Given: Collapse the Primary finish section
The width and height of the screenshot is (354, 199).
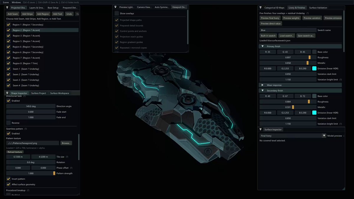Looking at the screenshot, I should [x=263, y=46].
